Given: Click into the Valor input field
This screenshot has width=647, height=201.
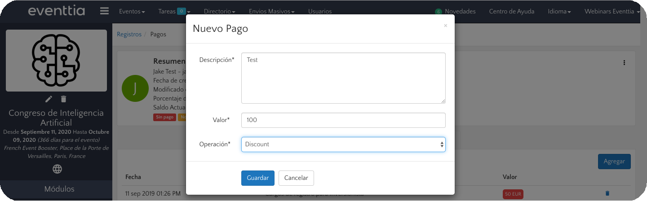Looking at the screenshot, I should pyautogui.click(x=343, y=120).
